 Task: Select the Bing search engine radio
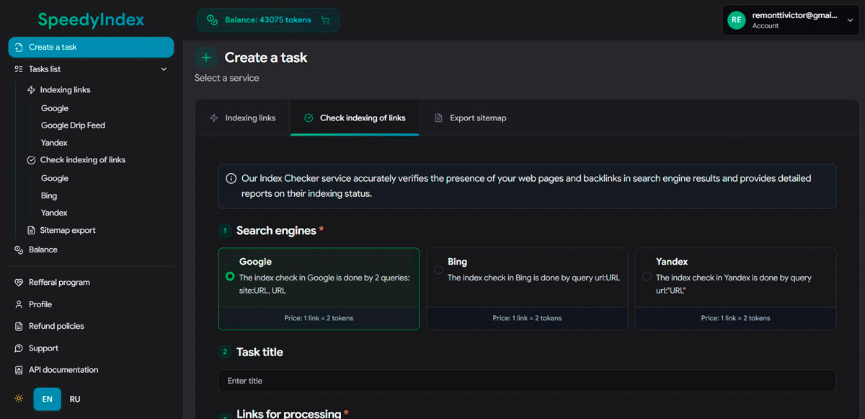[x=438, y=270]
